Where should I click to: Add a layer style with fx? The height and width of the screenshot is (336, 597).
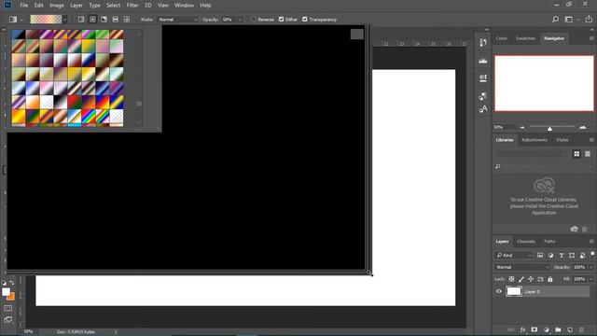coord(522,329)
